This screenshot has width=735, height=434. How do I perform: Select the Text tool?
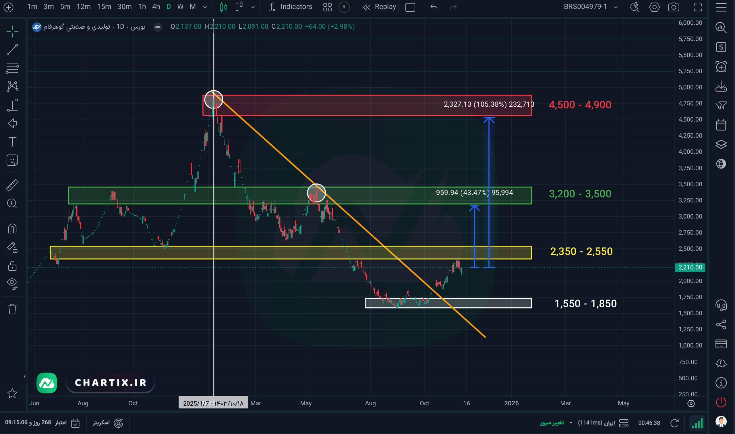coord(12,142)
